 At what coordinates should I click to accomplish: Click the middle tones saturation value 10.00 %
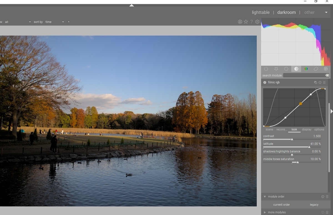(x=316, y=159)
